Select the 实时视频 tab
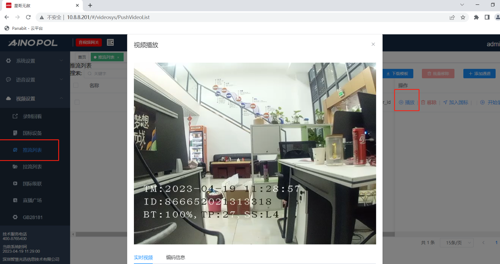The height and width of the screenshot is (264, 500). (x=143, y=257)
